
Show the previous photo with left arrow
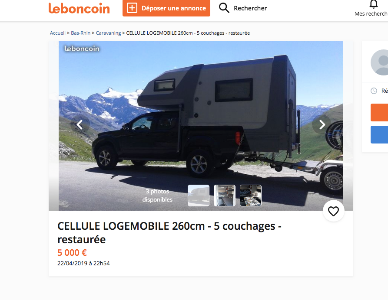tap(80, 125)
